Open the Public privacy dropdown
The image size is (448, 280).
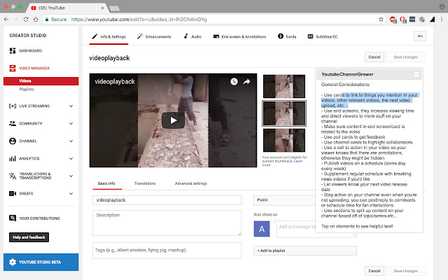click(285, 200)
